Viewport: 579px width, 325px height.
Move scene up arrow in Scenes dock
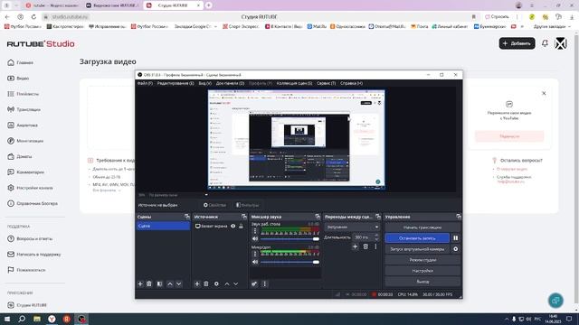[170, 283]
